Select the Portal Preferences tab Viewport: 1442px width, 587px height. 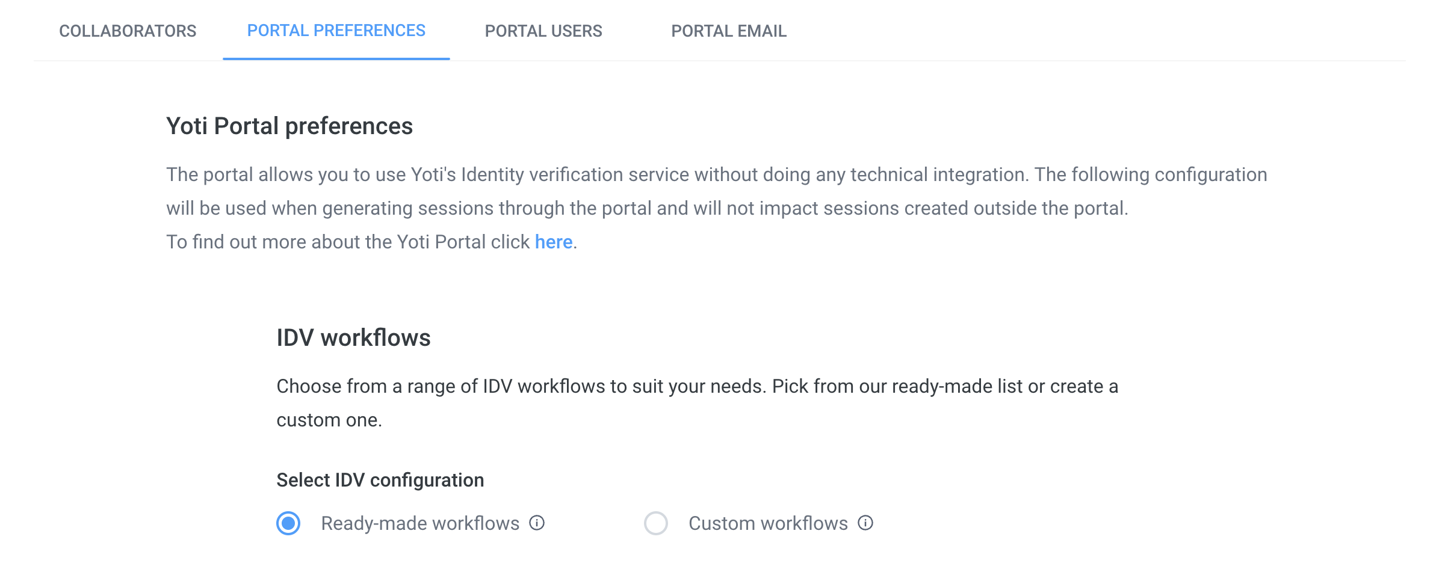(x=336, y=31)
